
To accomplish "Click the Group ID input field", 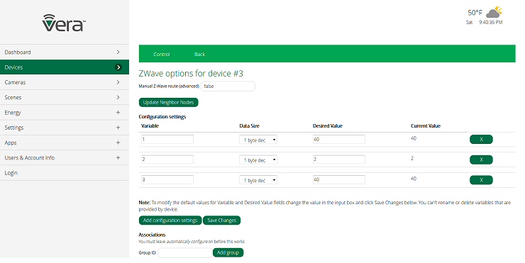I will tap(185, 252).
